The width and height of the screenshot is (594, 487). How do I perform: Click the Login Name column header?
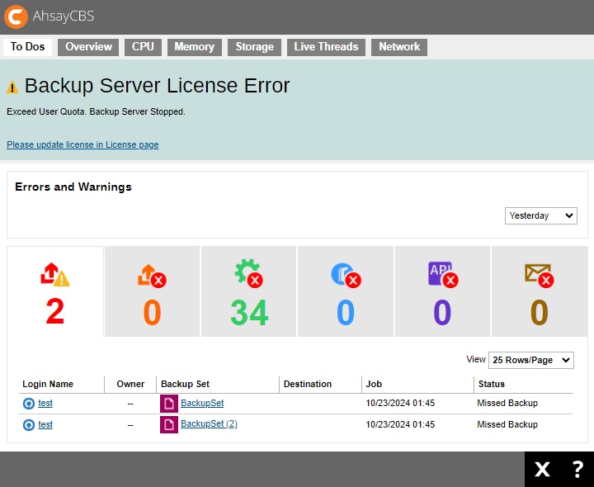[48, 384]
